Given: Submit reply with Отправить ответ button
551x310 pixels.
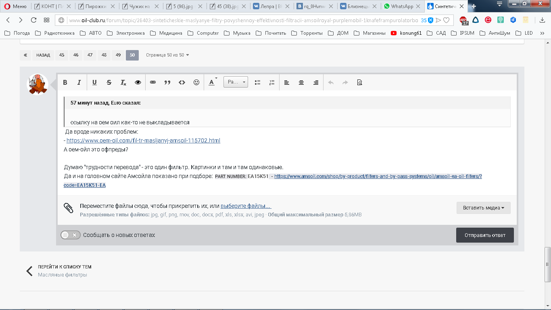Looking at the screenshot, I should pos(485,235).
